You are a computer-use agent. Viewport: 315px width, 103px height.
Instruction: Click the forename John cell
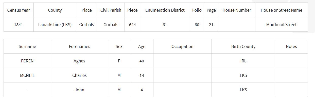79,90
